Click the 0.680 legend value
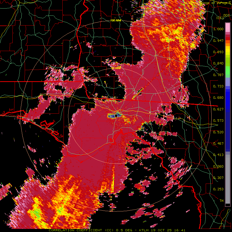 coord(218,98)
